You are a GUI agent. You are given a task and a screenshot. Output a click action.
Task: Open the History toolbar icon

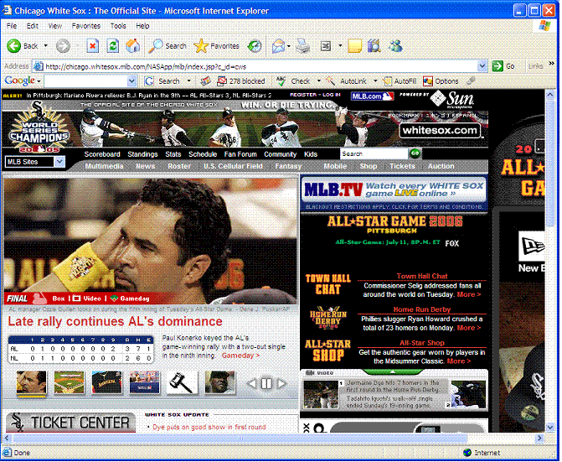pos(254,46)
